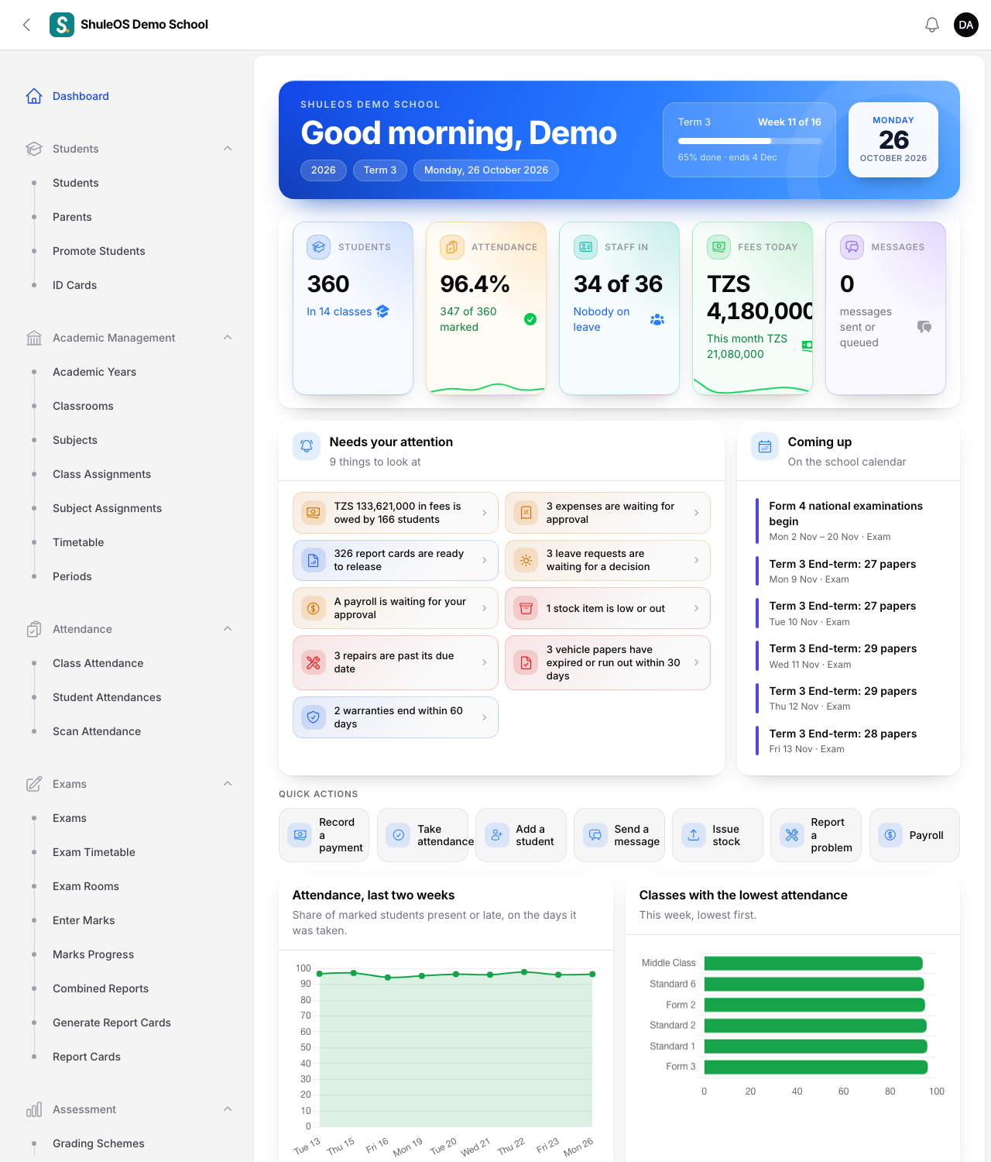
Task: Open the 1 stock item low alert
Action: [608, 608]
